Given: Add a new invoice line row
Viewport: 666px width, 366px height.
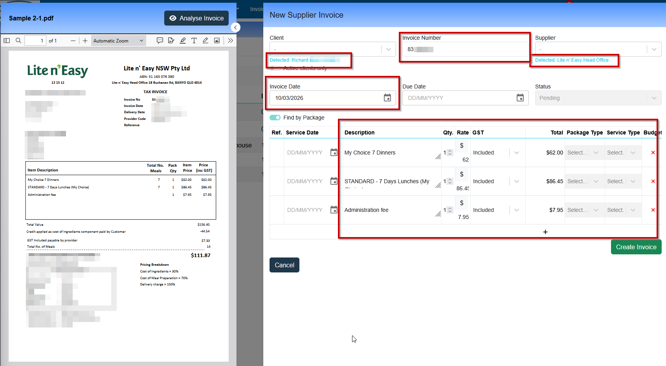Looking at the screenshot, I should (x=545, y=232).
